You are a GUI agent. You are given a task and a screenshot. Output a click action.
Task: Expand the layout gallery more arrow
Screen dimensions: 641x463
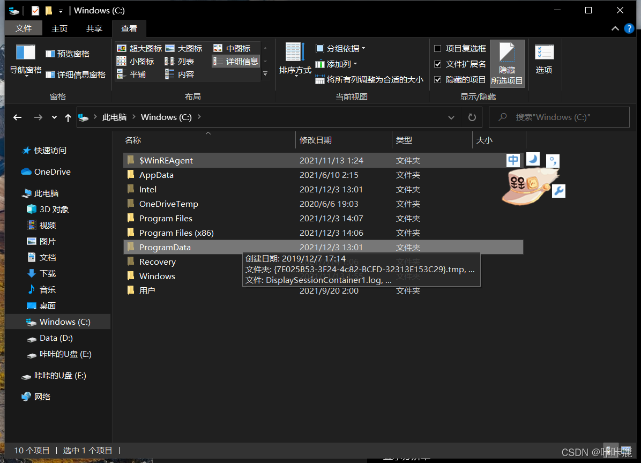pyautogui.click(x=265, y=74)
